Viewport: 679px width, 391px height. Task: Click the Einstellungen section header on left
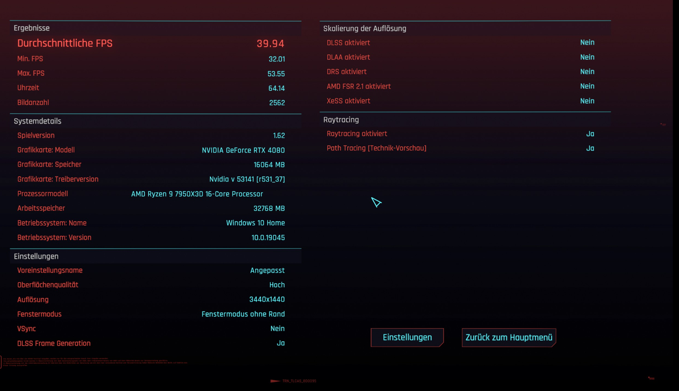coord(36,256)
